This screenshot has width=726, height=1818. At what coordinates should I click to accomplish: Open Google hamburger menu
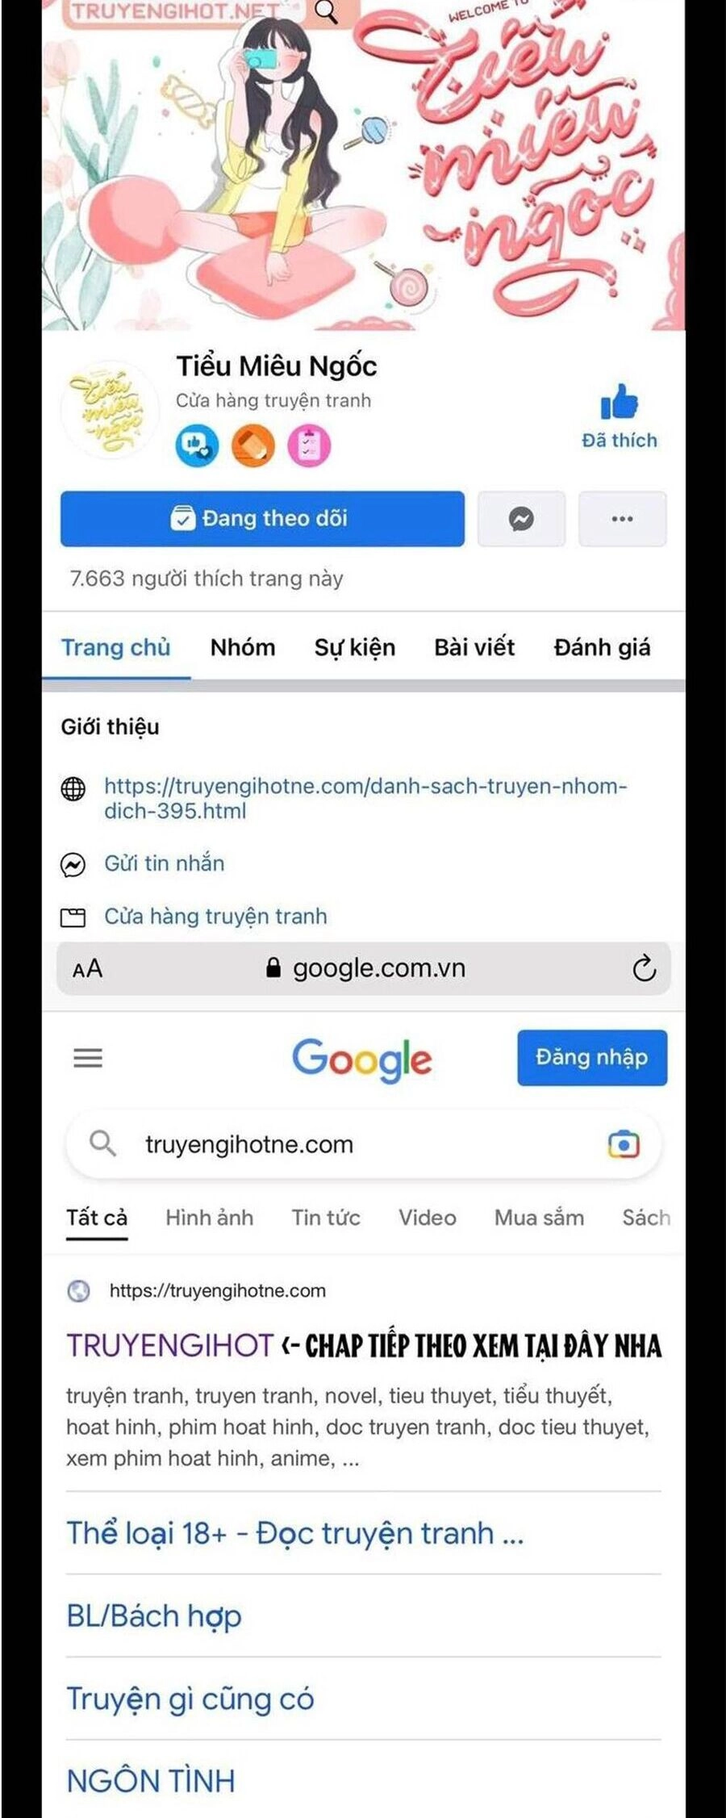pos(88,1058)
